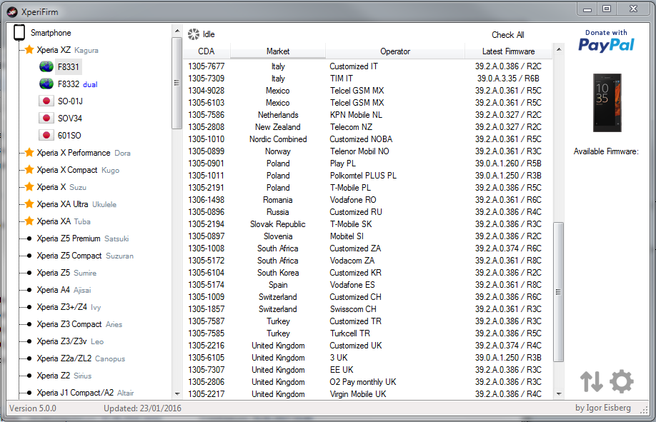Select the 'Mobitel SI' row
The image size is (656, 422).
pos(368,236)
